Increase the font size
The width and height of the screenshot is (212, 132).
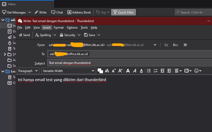pos(120,71)
